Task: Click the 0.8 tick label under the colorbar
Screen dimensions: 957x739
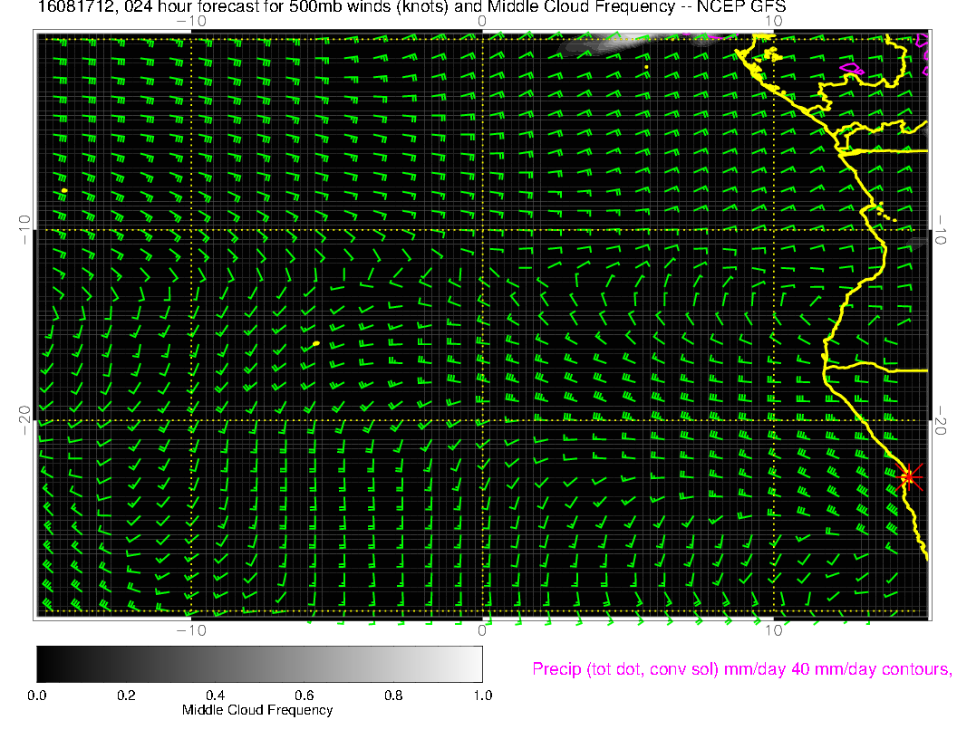Action: [393, 696]
